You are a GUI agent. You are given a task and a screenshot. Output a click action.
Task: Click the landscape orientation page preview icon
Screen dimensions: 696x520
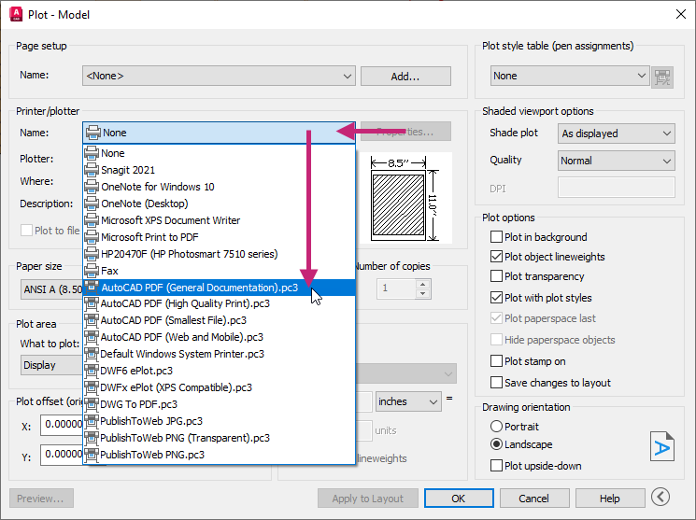point(661,446)
